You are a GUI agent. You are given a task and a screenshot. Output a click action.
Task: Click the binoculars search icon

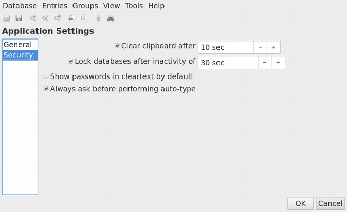111,18
